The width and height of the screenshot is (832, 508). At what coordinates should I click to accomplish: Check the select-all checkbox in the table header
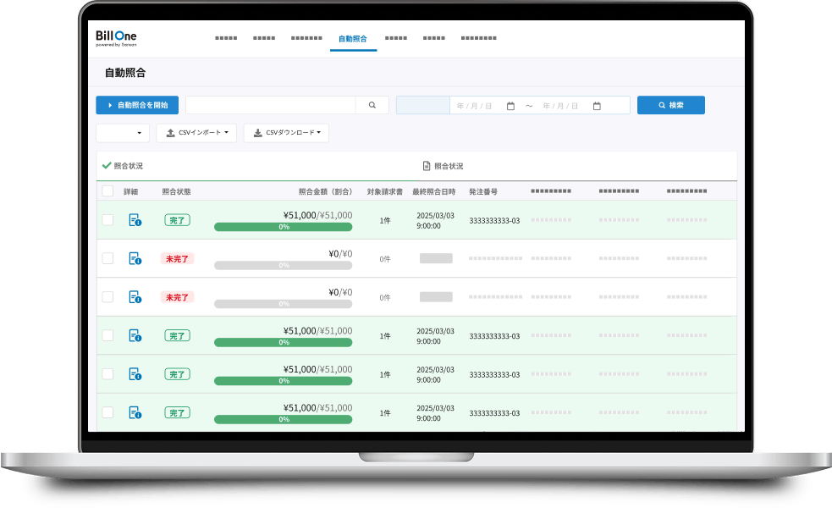[x=107, y=191]
